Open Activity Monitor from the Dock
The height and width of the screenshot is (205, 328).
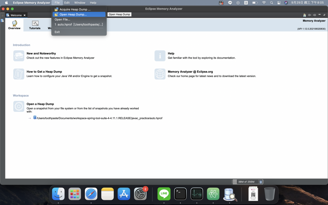click(197, 194)
